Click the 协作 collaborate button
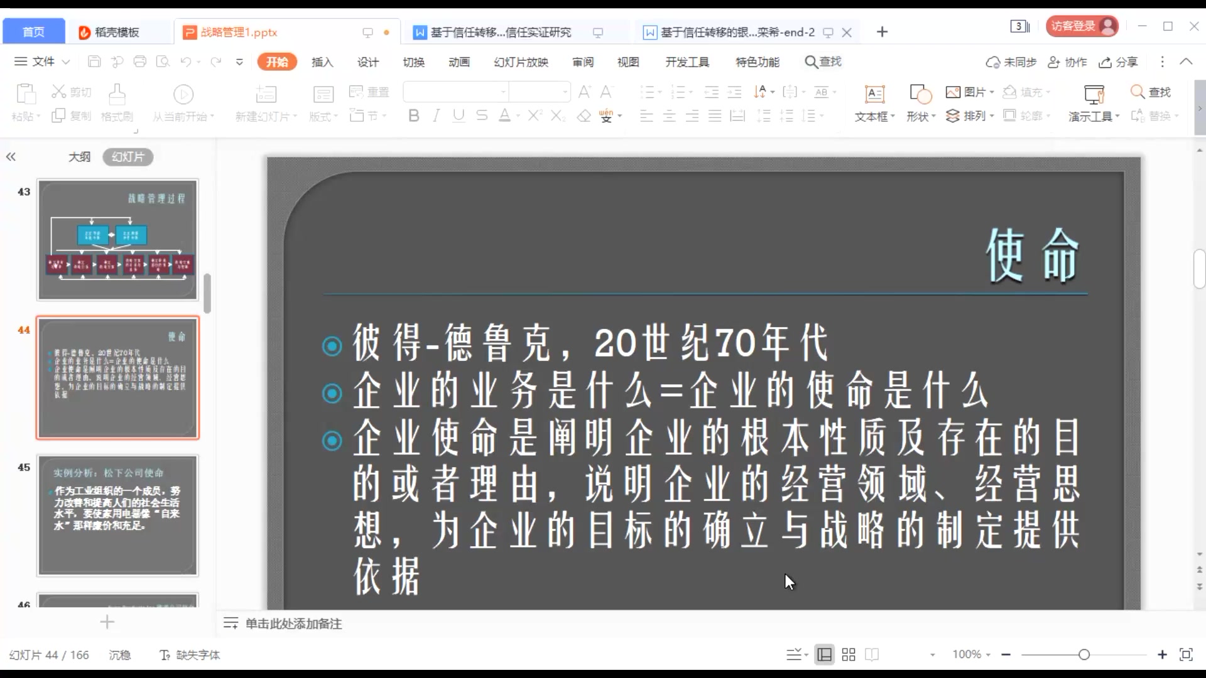1206x678 pixels. [x=1067, y=62]
